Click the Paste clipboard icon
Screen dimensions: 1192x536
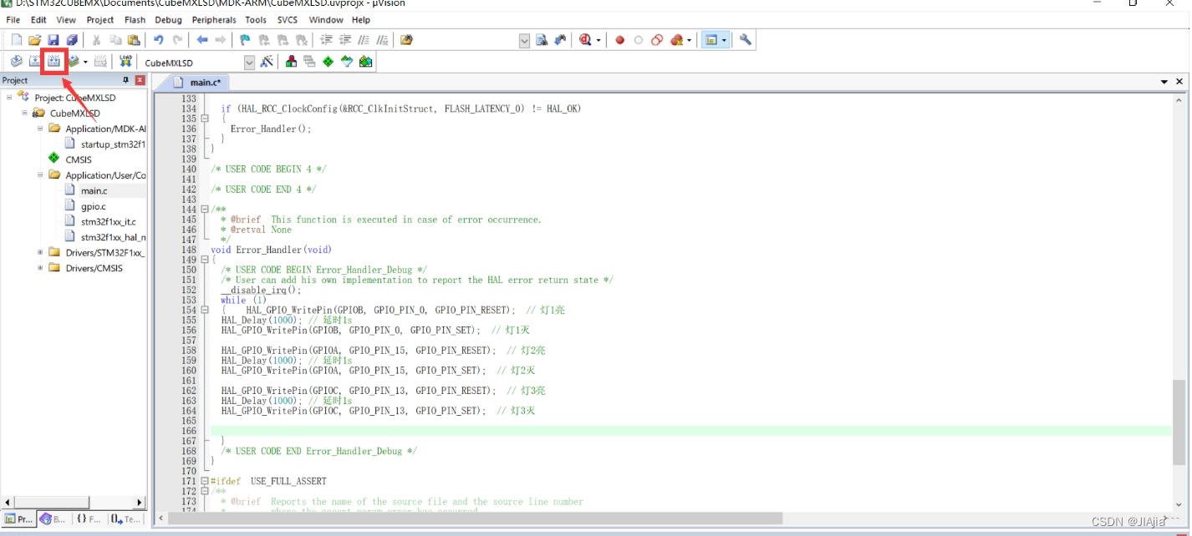pyautogui.click(x=133, y=40)
